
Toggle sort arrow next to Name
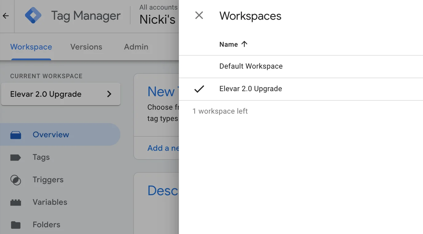tap(244, 44)
